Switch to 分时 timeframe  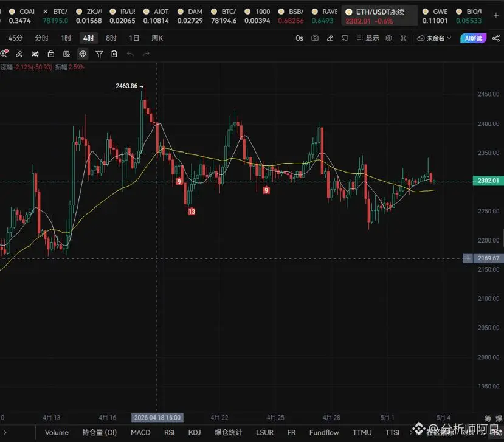42,38
